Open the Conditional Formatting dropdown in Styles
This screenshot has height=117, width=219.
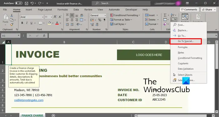click(125, 15)
